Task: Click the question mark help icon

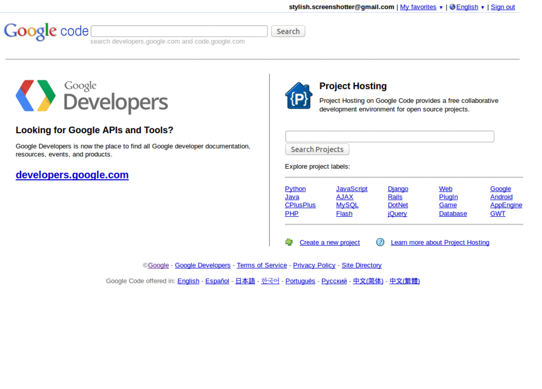Action: click(380, 242)
